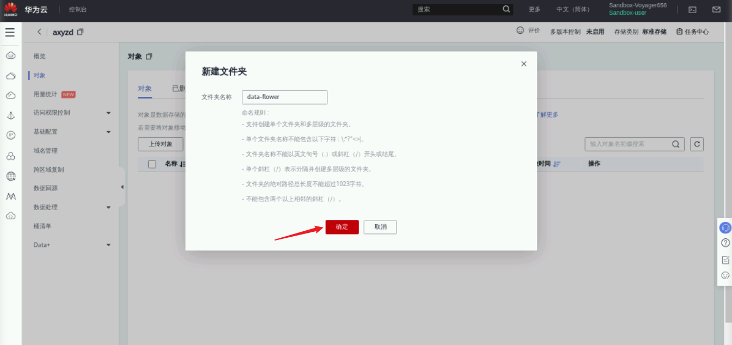Click the 评价 feedback smiley
This screenshot has width=732, height=345.
[520, 31]
